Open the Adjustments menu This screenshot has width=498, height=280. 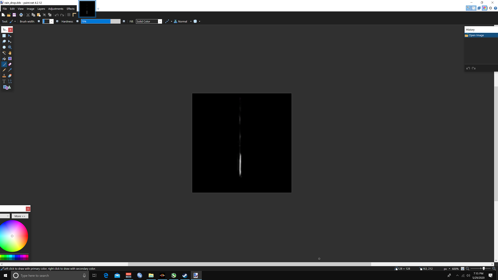tap(56, 9)
